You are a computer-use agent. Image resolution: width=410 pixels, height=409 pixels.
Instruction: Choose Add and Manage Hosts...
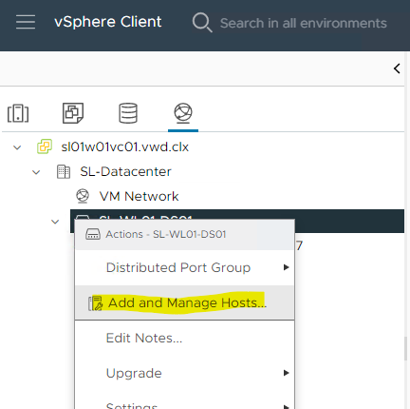coord(185,302)
